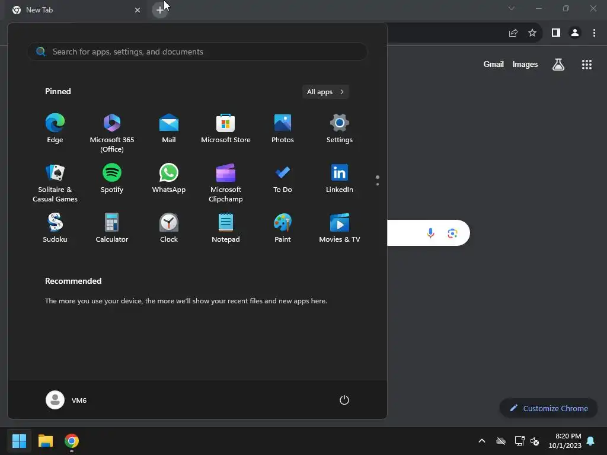Launch Movies & TV
Screen dimensions: 607x455
(340, 228)
